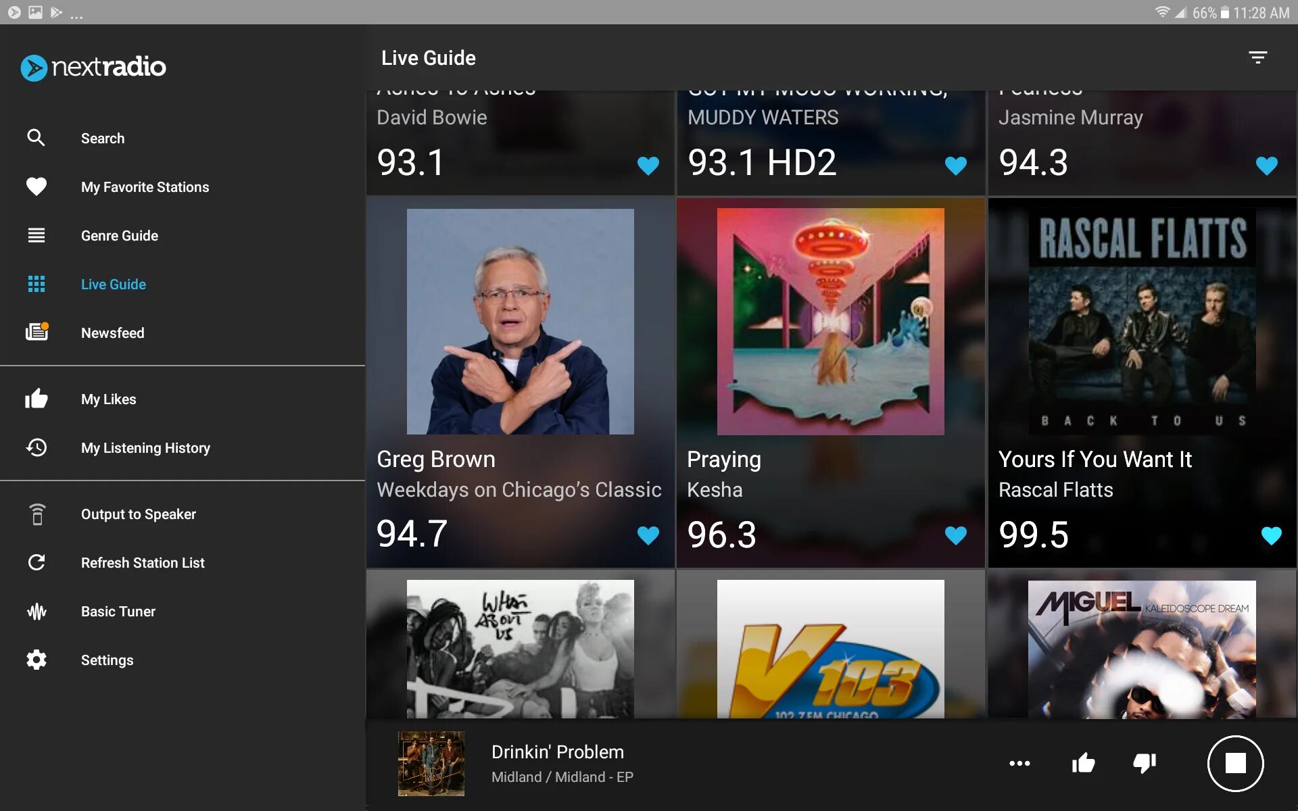1298x811 pixels.
Task: Toggle favorite heart on station 94.3
Action: [1266, 166]
